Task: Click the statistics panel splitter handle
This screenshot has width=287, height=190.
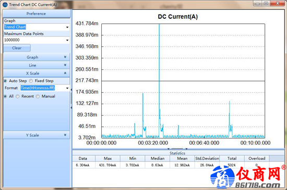Action: (x=177, y=149)
